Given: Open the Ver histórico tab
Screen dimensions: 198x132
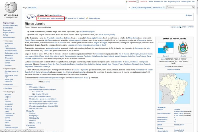Looking at the screenshot, I should click(x=157, y=7).
